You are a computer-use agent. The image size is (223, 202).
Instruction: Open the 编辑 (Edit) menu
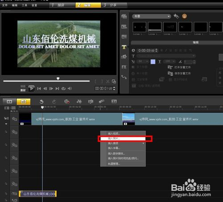[15, 5]
